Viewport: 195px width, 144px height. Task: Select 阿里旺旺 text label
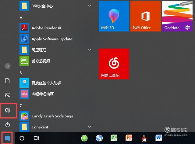tap(39, 50)
